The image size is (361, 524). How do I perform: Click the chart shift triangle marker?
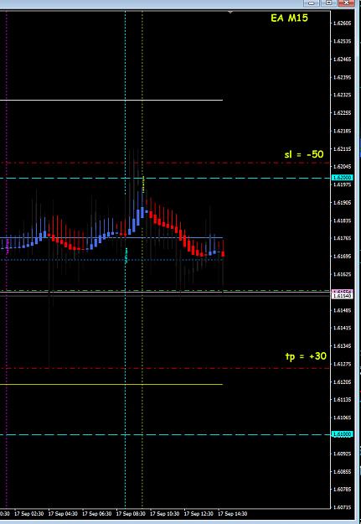pyautogui.click(x=230, y=13)
